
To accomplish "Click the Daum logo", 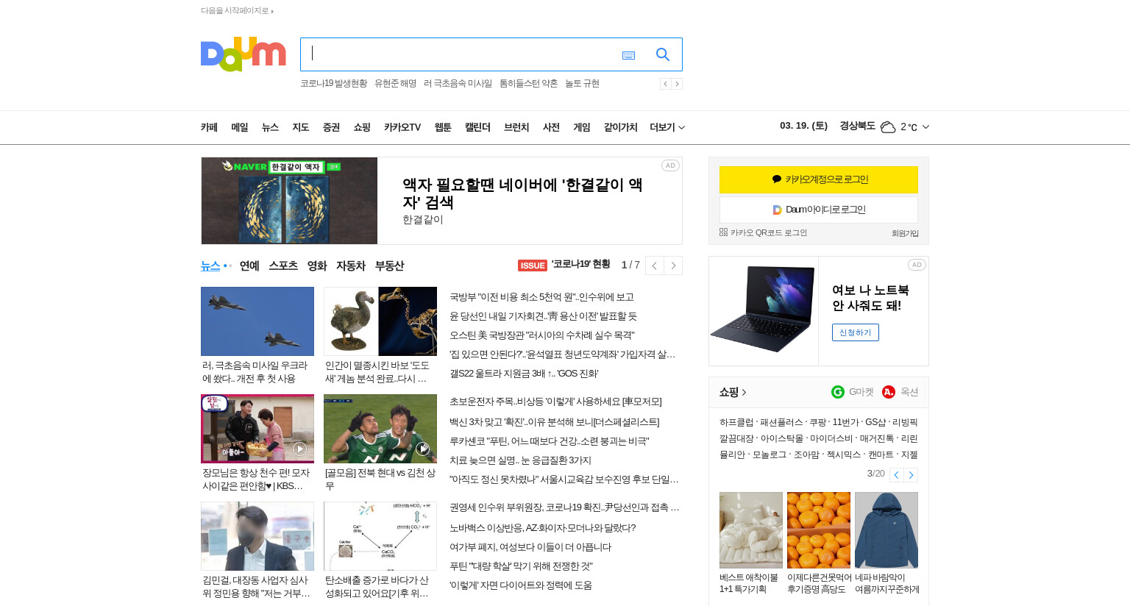I will 243,54.
